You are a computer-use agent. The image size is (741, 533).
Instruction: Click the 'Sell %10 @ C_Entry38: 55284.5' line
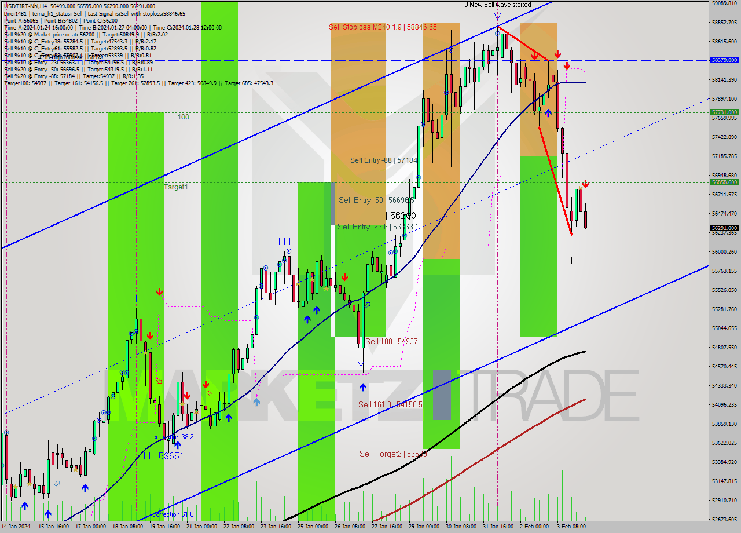pyautogui.click(x=80, y=41)
